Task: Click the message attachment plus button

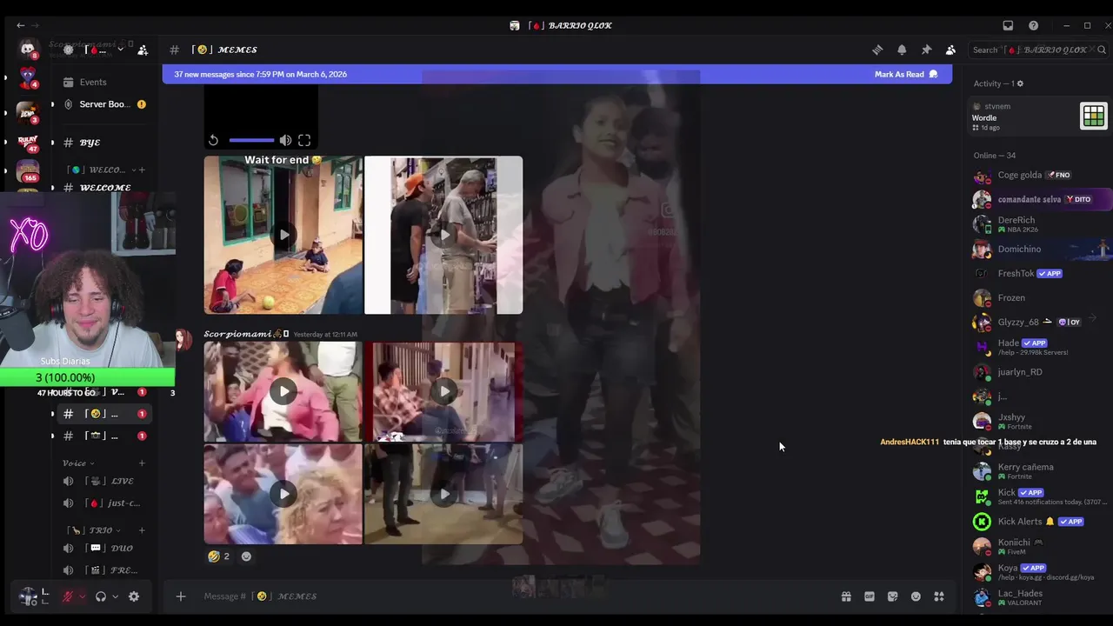Action: tap(181, 596)
